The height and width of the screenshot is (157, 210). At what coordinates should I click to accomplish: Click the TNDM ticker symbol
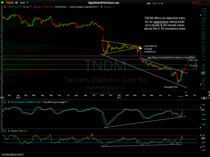coord(10,3)
